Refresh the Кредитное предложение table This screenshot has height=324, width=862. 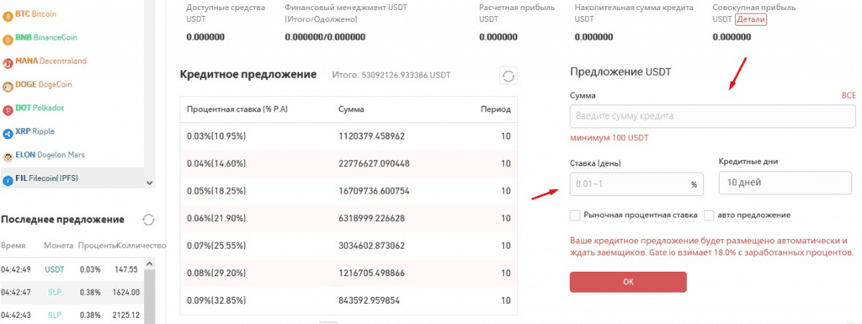coord(508,76)
